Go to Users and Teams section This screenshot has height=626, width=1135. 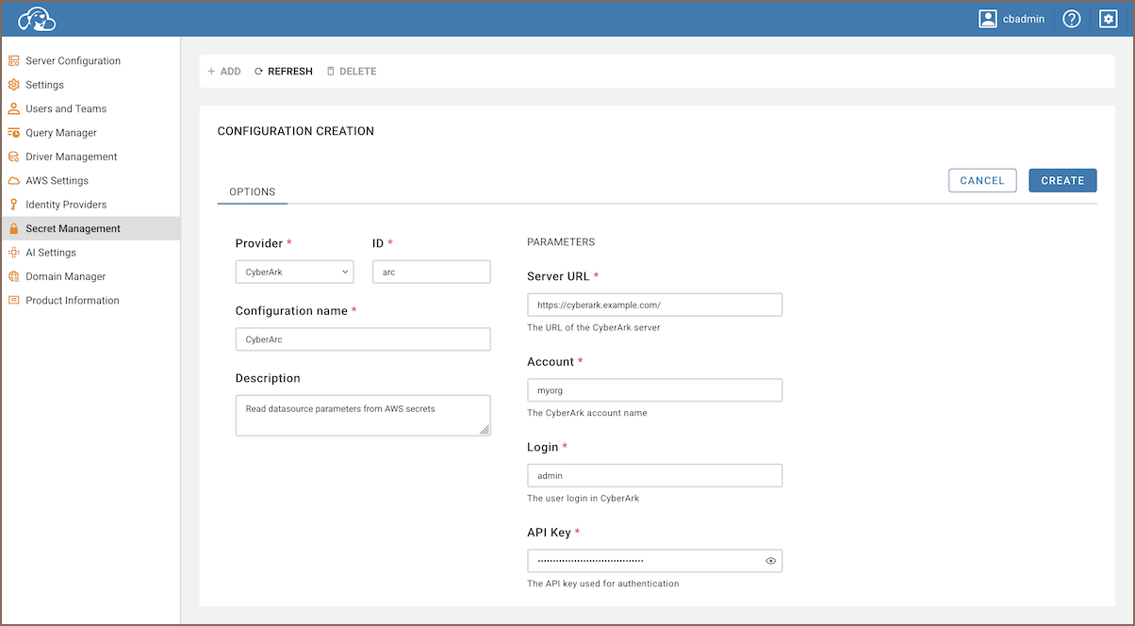tap(66, 108)
